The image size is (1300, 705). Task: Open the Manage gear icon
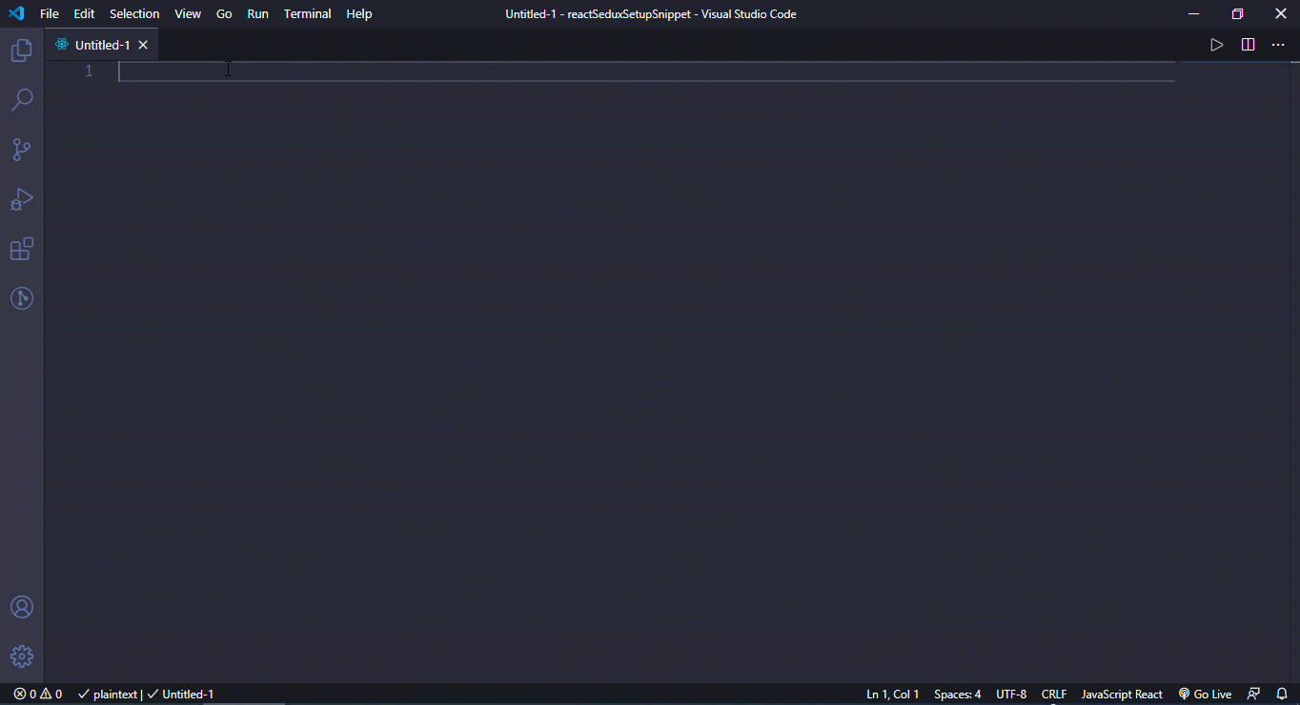[21, 656]
